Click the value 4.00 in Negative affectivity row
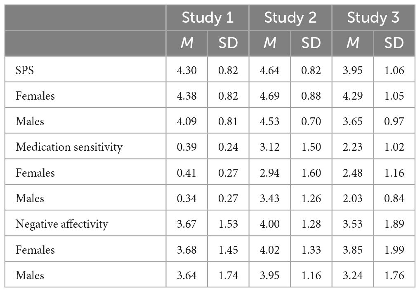The image size is (420, 292). coord(269,224)
